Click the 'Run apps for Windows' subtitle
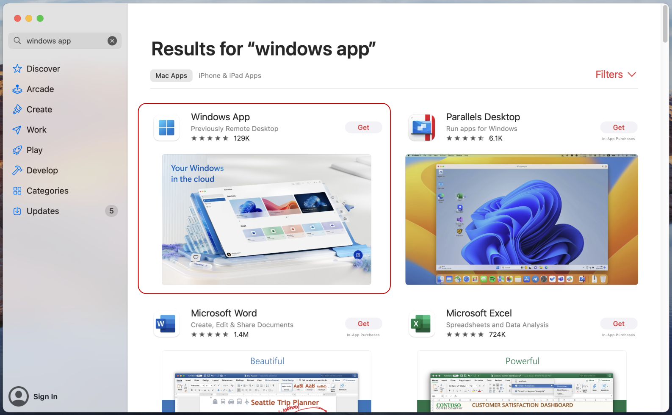 (481, 129)
